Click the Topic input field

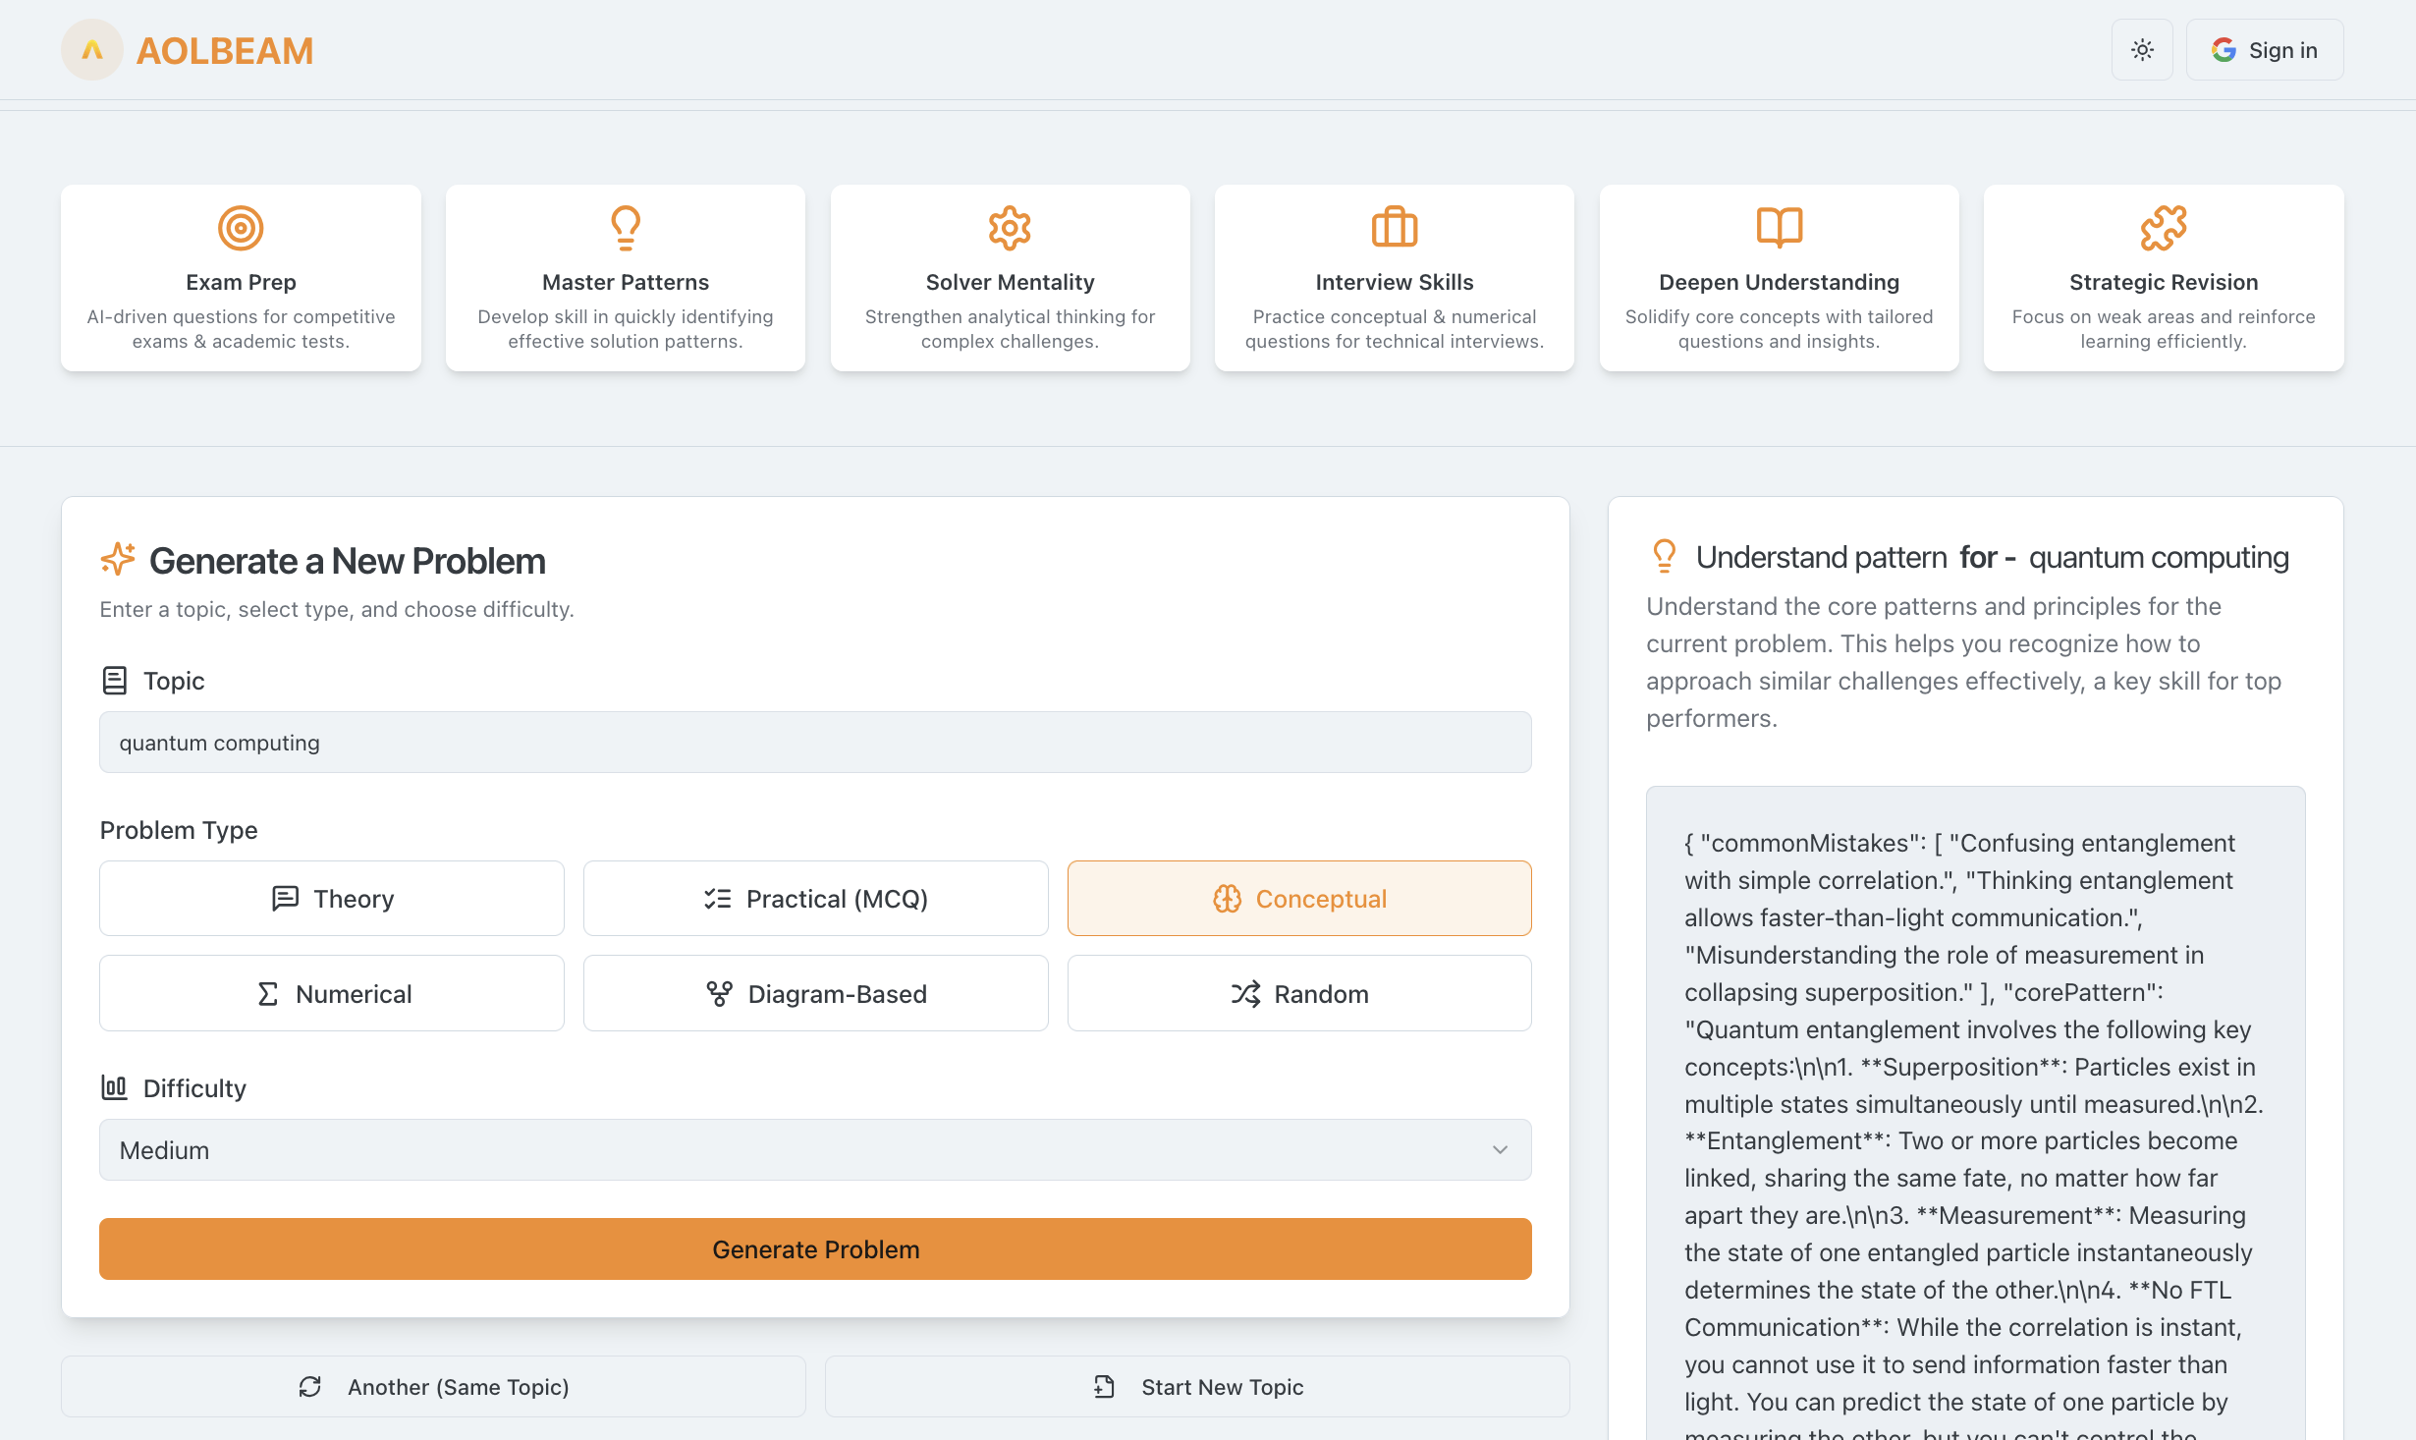pyautogui.click(x=815, y=743)
